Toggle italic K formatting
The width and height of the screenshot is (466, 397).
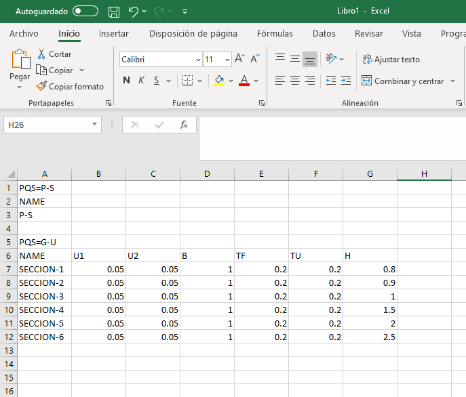tap(142, 80)
